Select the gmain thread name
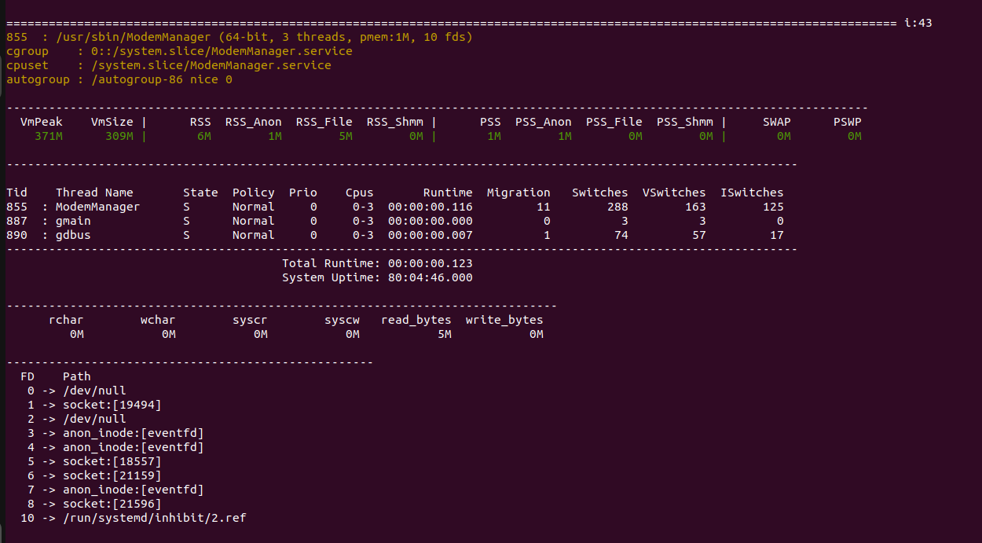This screenshot has width=982, height=543. click(x=73, y=221)
